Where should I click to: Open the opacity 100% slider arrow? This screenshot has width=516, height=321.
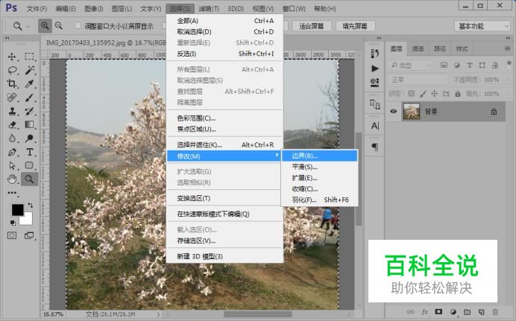point(508,80)
